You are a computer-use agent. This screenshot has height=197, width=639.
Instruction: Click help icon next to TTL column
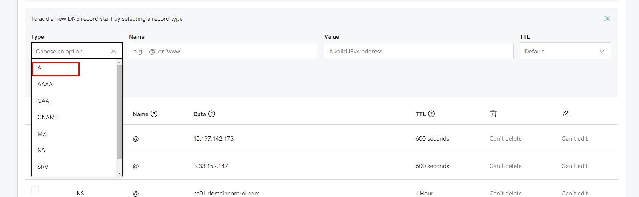(431, 114)
